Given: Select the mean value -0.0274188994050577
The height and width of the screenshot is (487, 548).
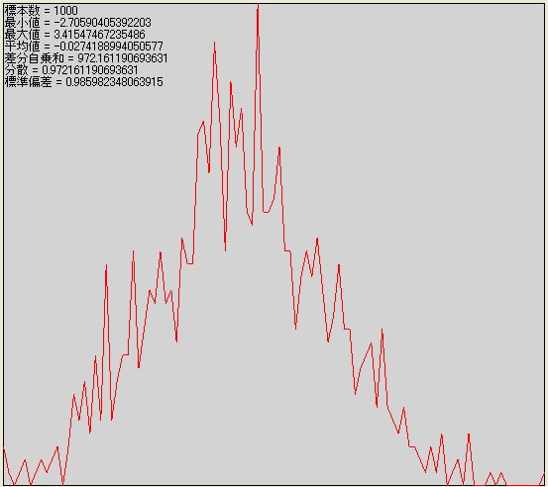Looking at the screenshot, I should (x=109, y=47).
